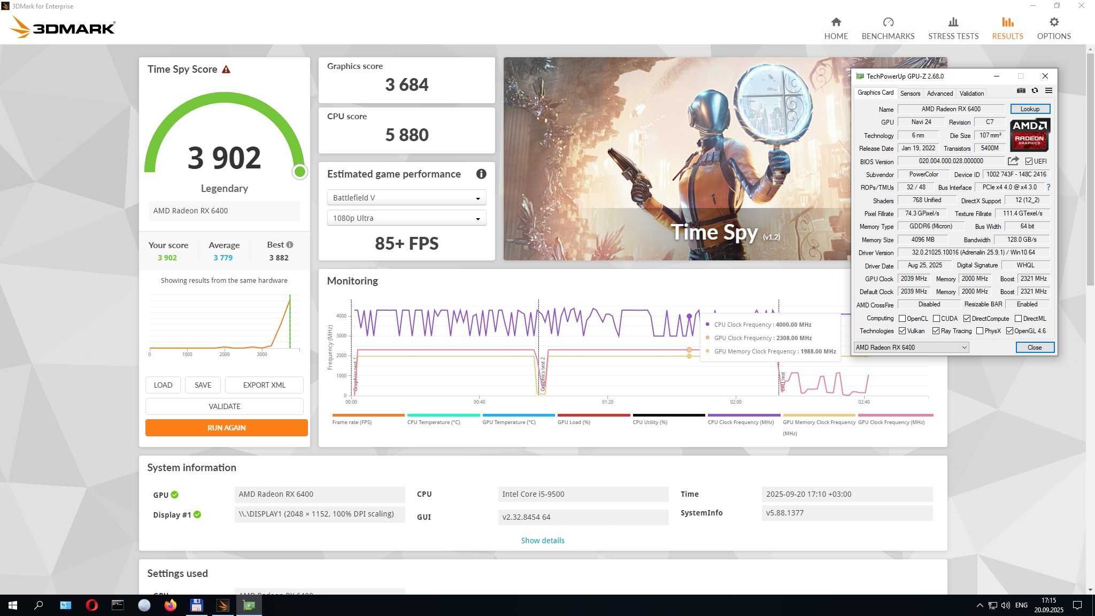Click the score distribution chart
This screenshot has height=616, width=1095.
tap(224, 324)
